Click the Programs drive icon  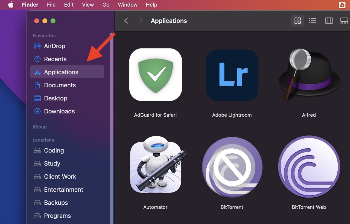tap(37, 216)
